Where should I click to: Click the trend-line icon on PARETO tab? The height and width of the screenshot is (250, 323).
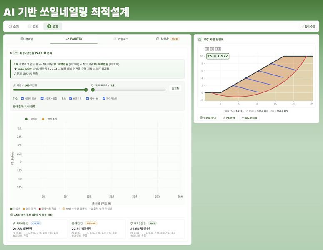tap(67, 39)
